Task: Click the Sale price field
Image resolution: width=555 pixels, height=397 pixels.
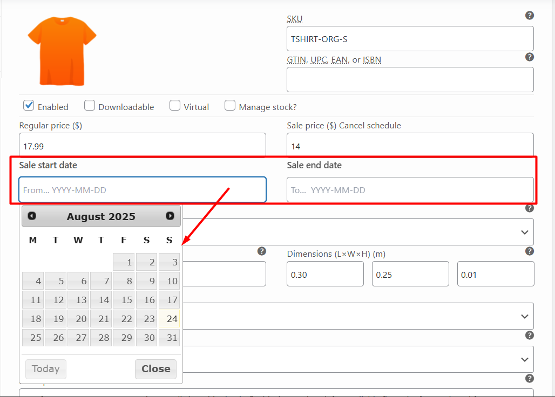Action: pyautogui.click(x=410, y=145)
